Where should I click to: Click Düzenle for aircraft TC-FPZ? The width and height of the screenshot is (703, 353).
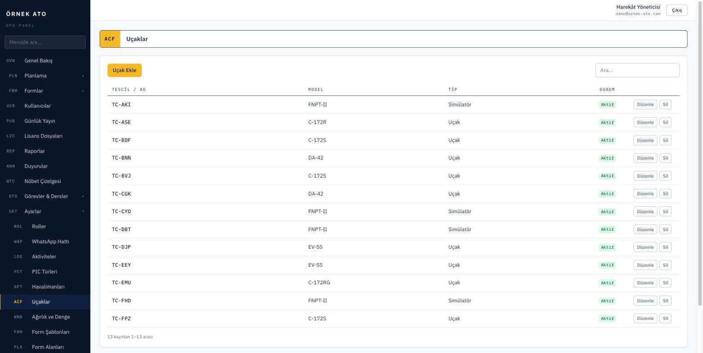[x=645, y=318]
